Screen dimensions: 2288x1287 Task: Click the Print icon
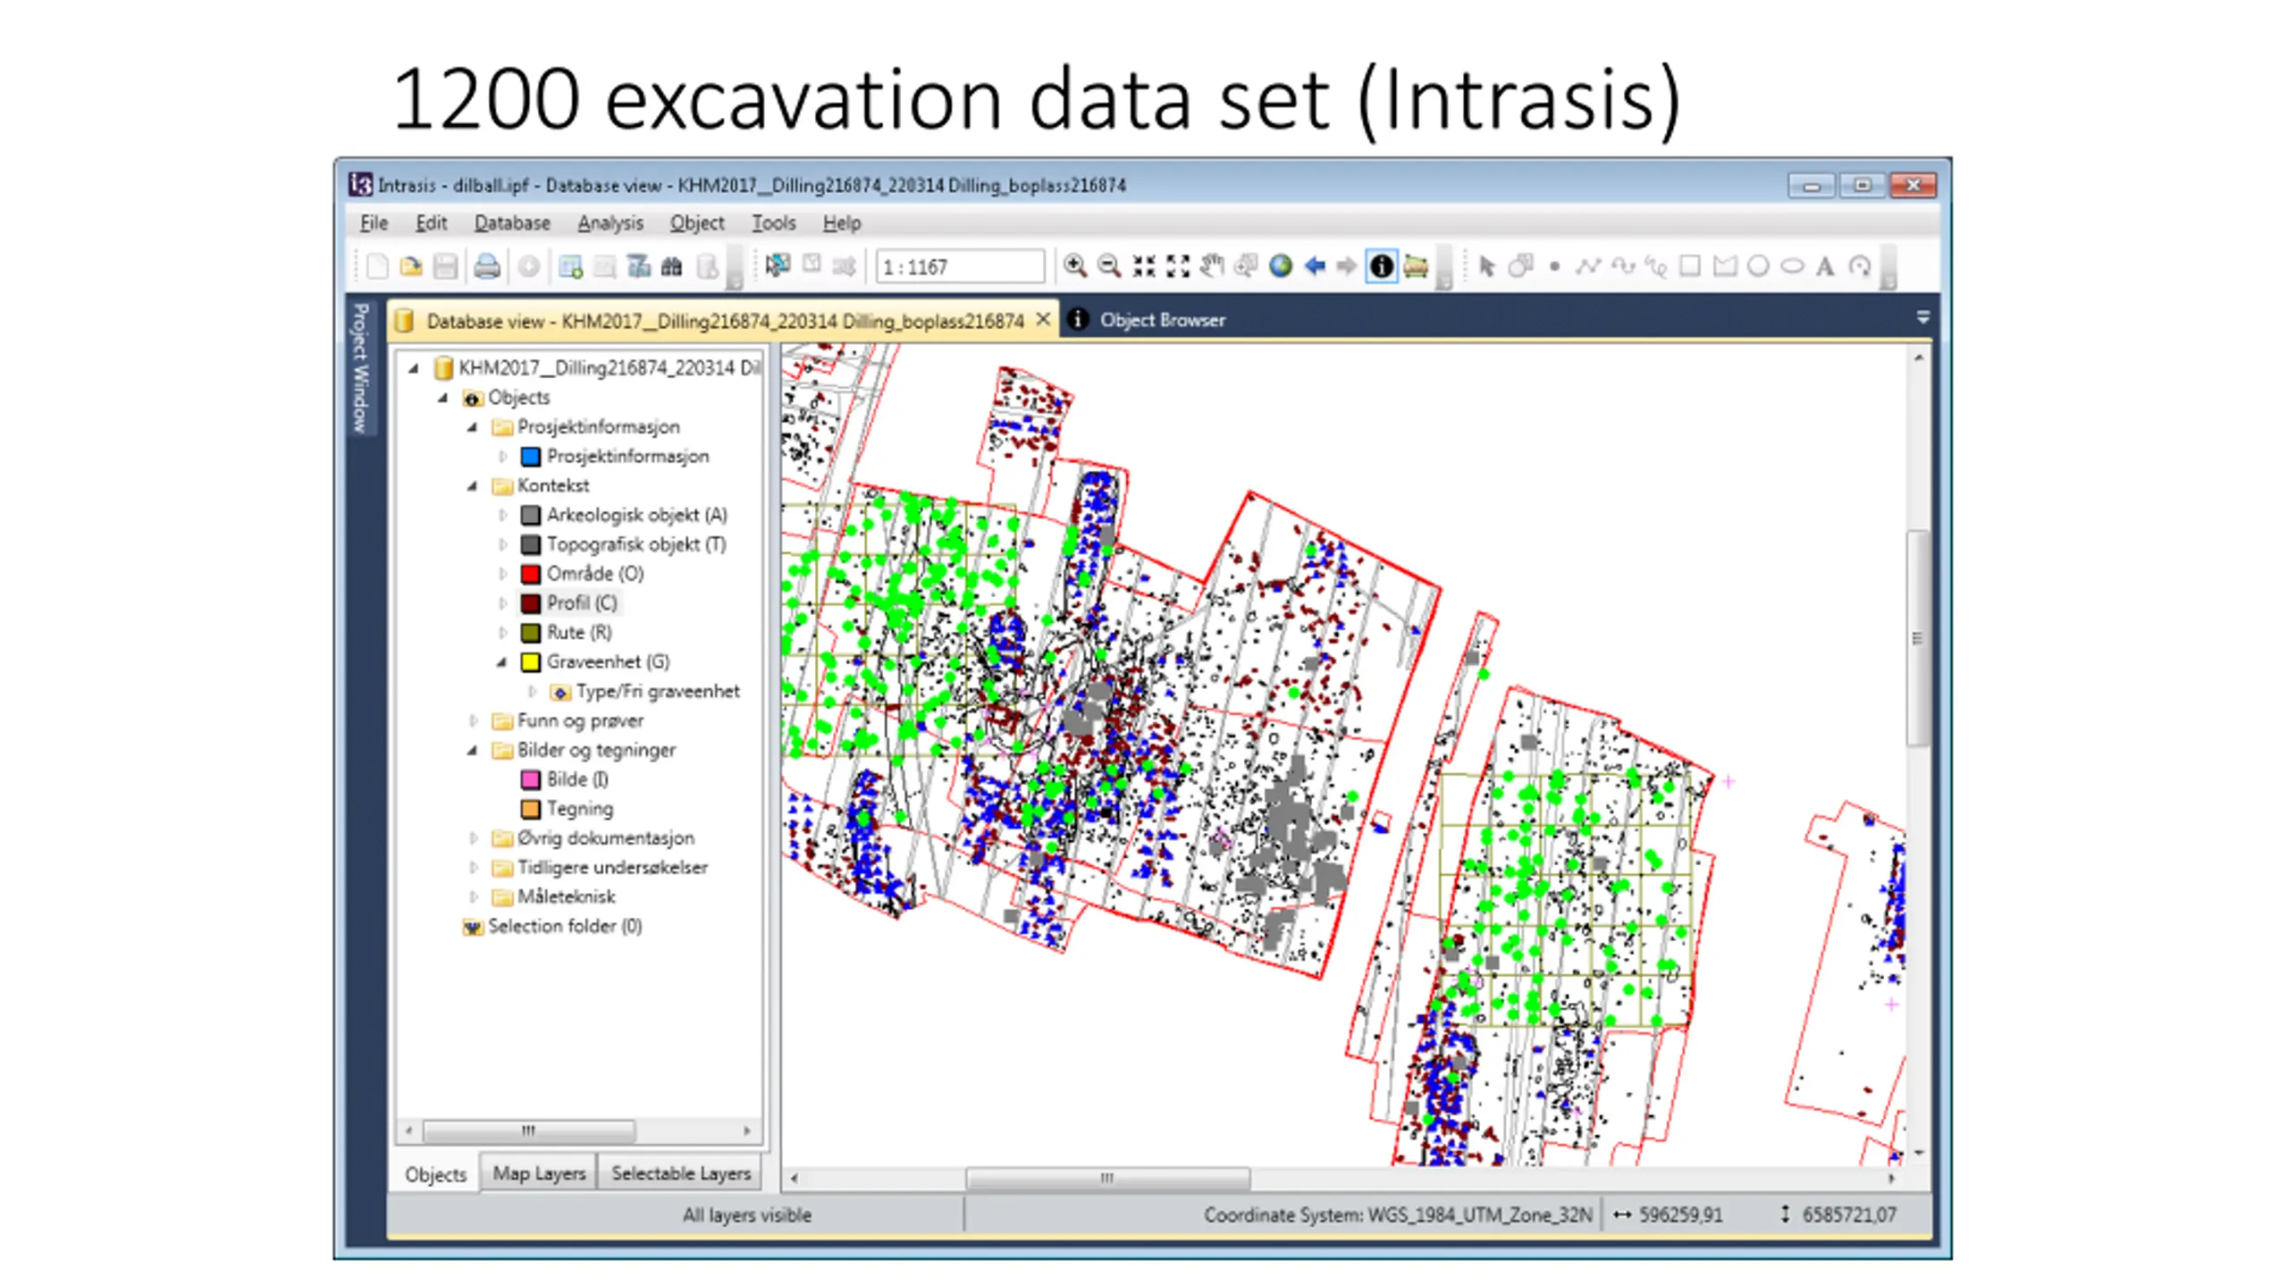point(486,266)
